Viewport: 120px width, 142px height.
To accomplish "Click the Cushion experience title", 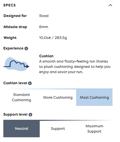I will (x=46, y=56).
